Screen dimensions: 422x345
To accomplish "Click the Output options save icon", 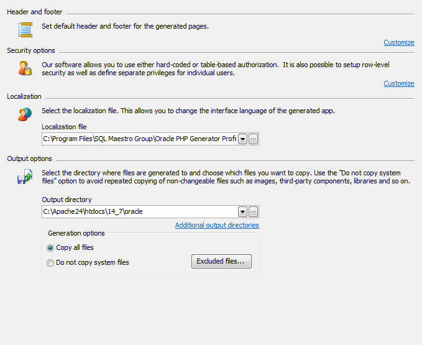I will coord(25,177).
